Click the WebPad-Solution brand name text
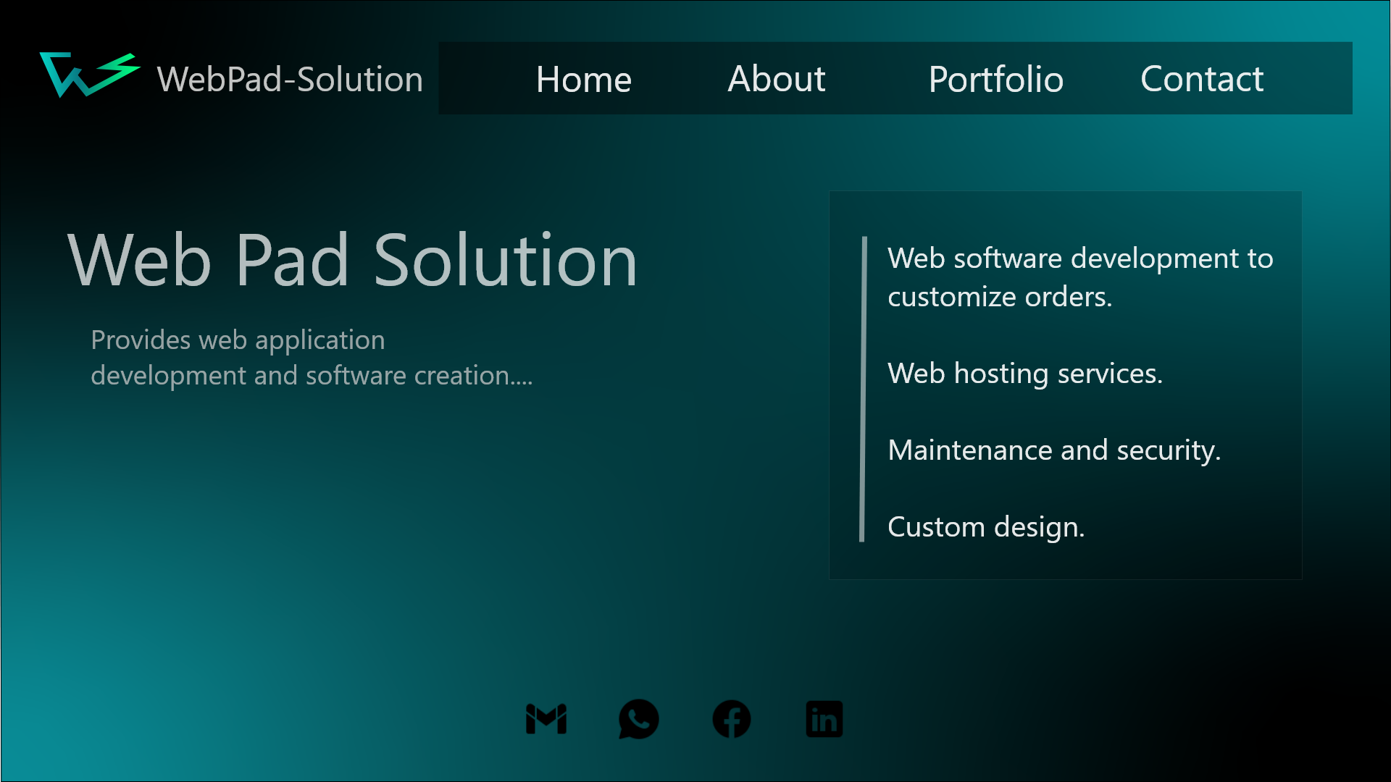This screenshot has height=782, width=1391. (x=290, y=79)
